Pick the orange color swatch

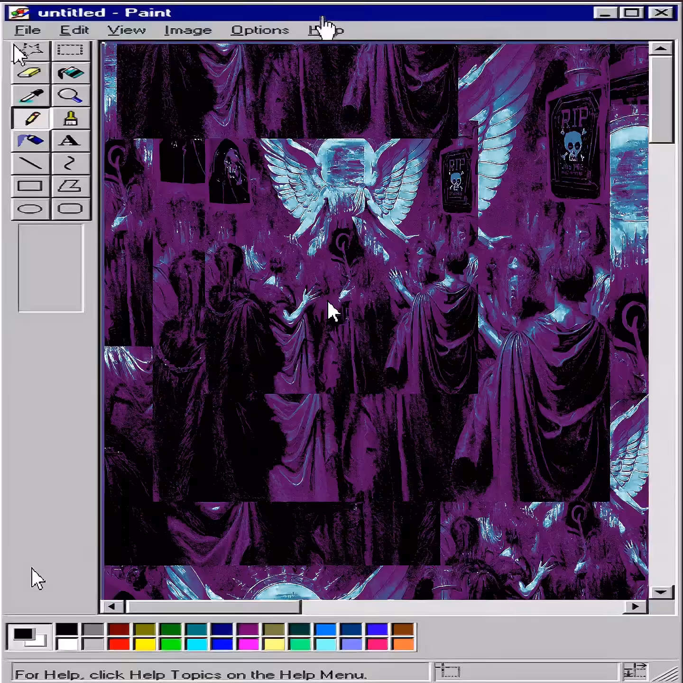click(403, 644)
